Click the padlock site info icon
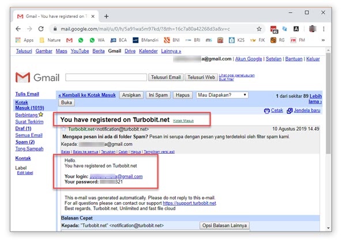Viewport: 346px width, 247px height. click(55, 29)
